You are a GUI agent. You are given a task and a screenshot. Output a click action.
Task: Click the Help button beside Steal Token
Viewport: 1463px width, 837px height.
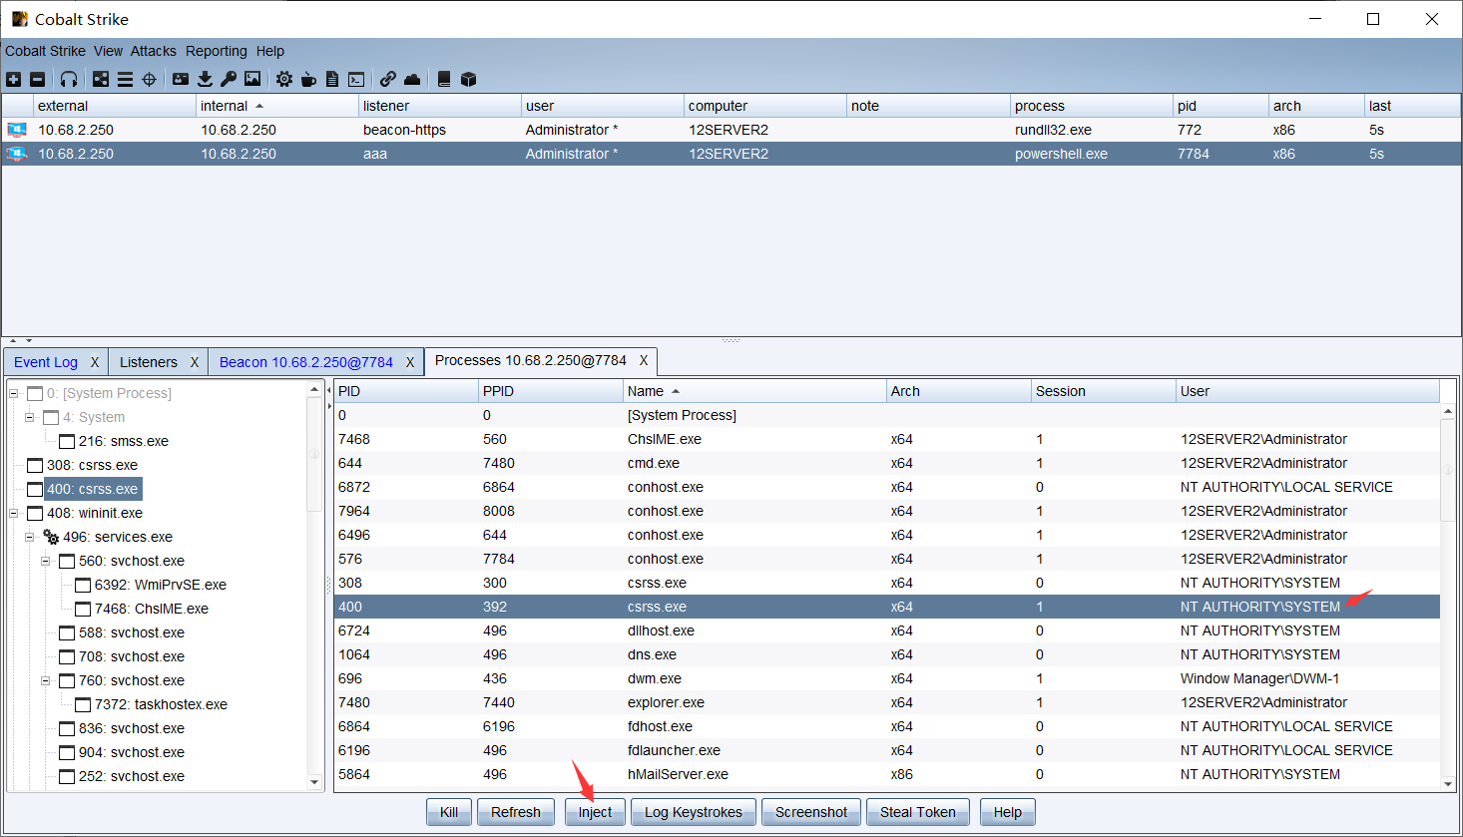coord(1008,812)
